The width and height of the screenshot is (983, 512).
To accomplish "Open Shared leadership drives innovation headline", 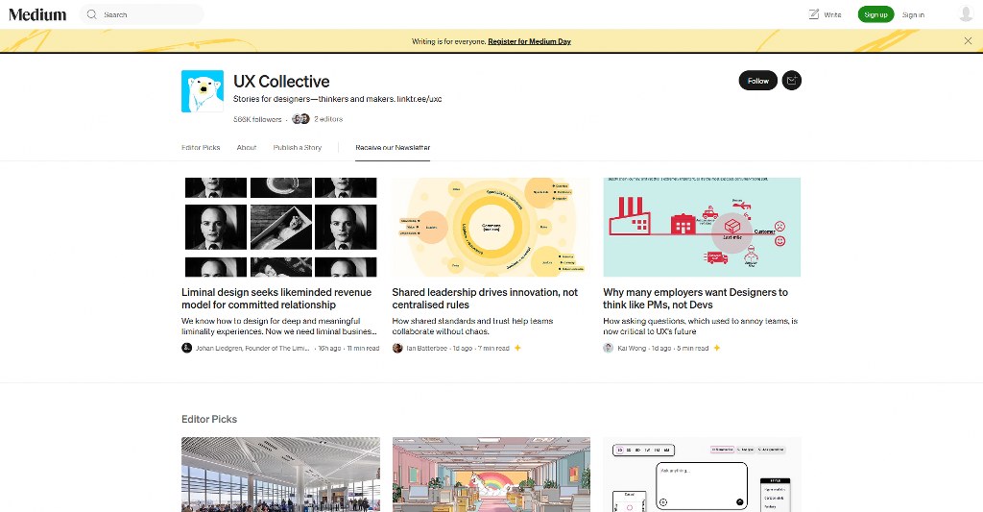I will coord(485,299).
